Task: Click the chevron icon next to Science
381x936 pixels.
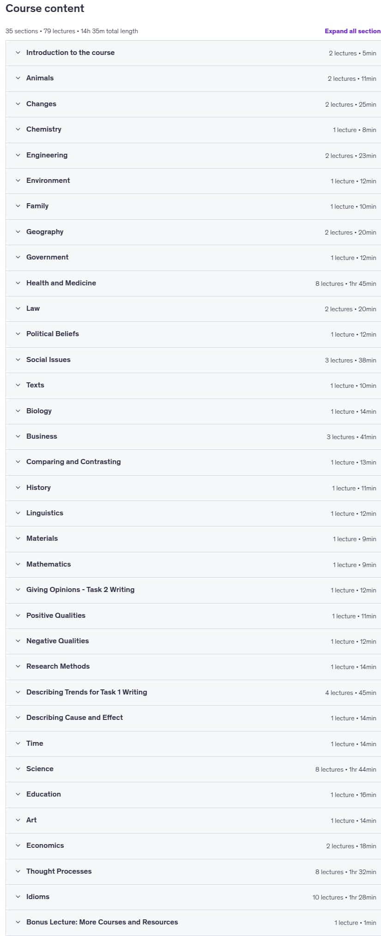Action: point(18,769)
